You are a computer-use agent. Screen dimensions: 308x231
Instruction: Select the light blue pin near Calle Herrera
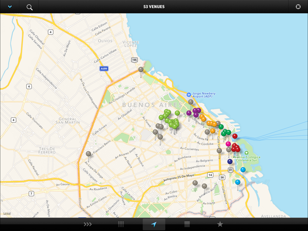coord(238,182)
